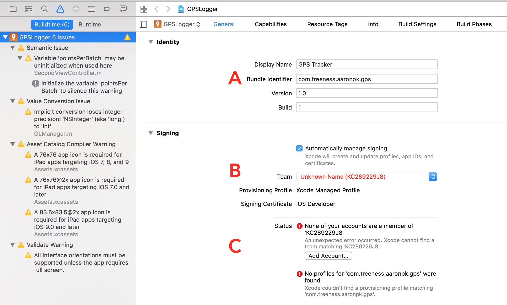Click the red error icon beside None of your accounts
The image size is (507, 305).
pos(299,226)
